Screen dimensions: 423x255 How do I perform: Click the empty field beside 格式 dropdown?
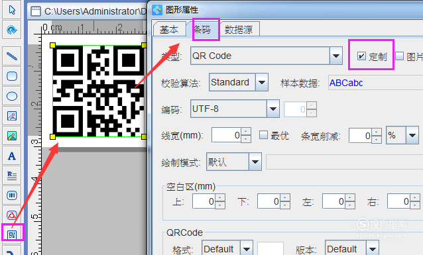[270, 248]
